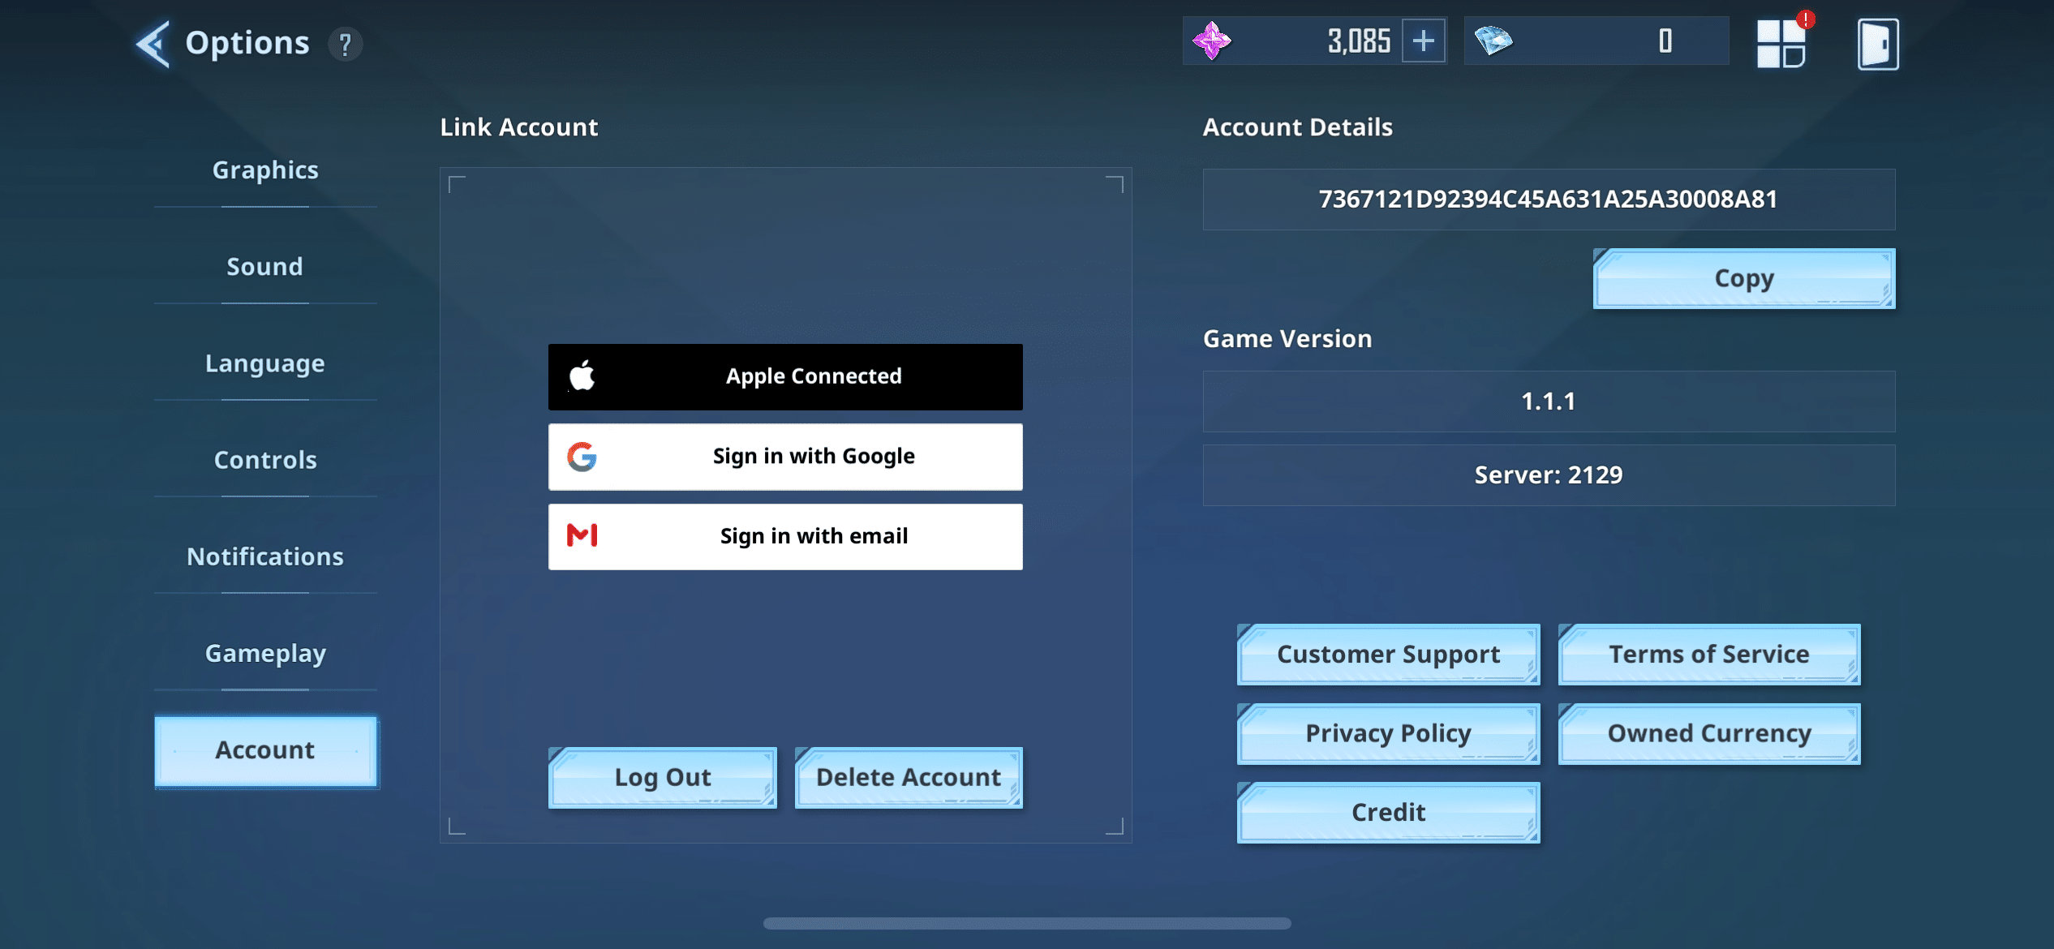Open the question mark help icon
This screenshot has width=2054, height=949.
[x=346, y=44]
